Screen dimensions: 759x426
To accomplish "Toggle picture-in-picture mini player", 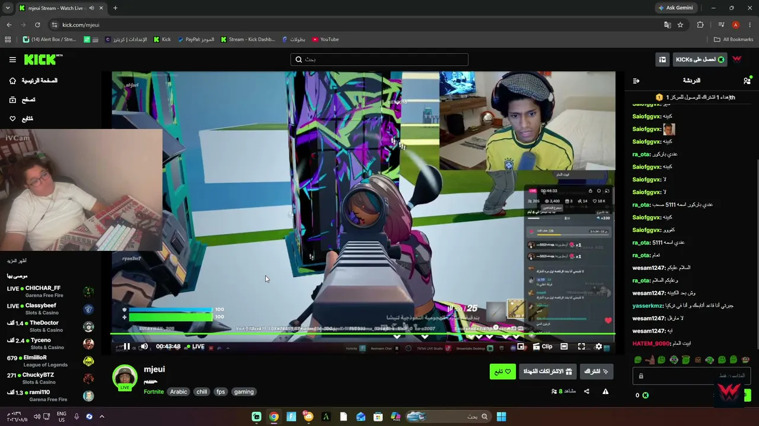I will pos(521,347).
